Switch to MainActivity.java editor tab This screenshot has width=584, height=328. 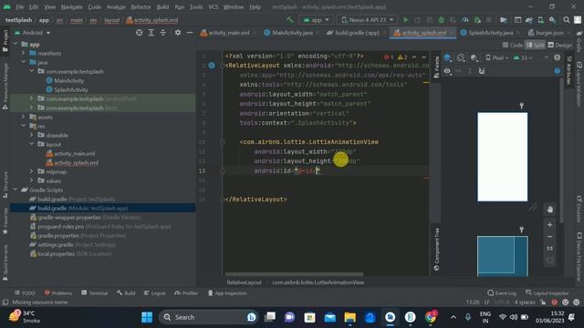292,33
